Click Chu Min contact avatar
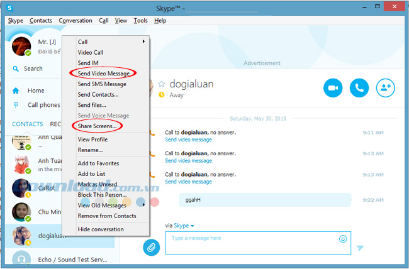 21,212
